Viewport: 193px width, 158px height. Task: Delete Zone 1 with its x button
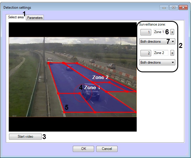(x=172, y=32)
